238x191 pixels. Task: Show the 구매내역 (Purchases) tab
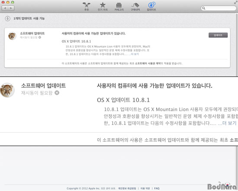click(135, 6)
